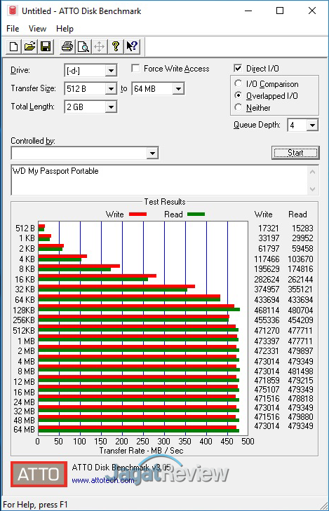Screen dimensions: 329x511
Task: Open the File menu
Action: pyautogui.click(x=13, y=29)
